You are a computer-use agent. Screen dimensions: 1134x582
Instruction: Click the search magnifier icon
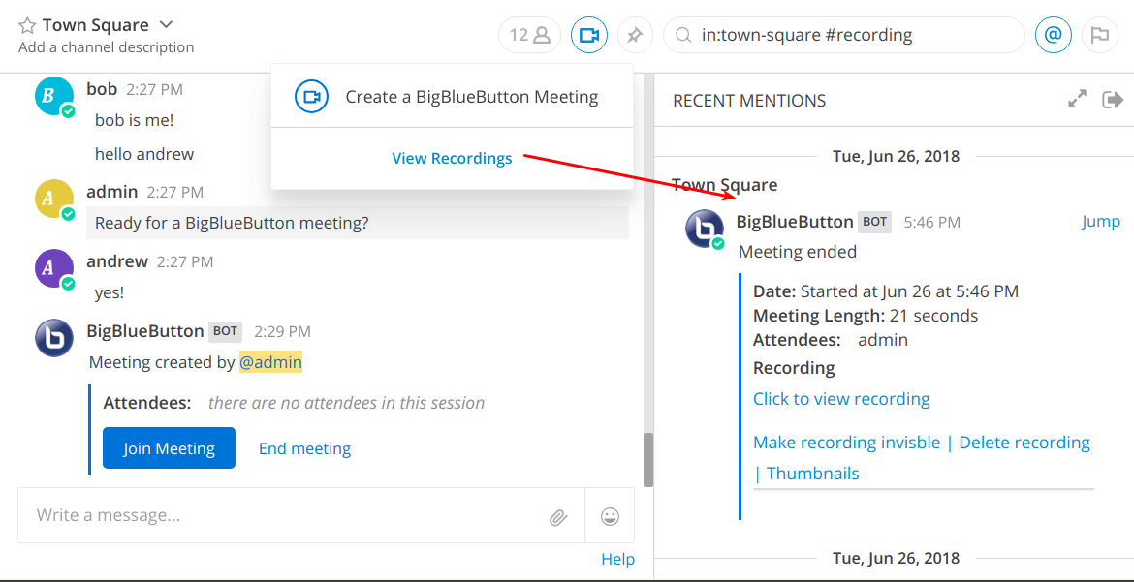[681, 35]
